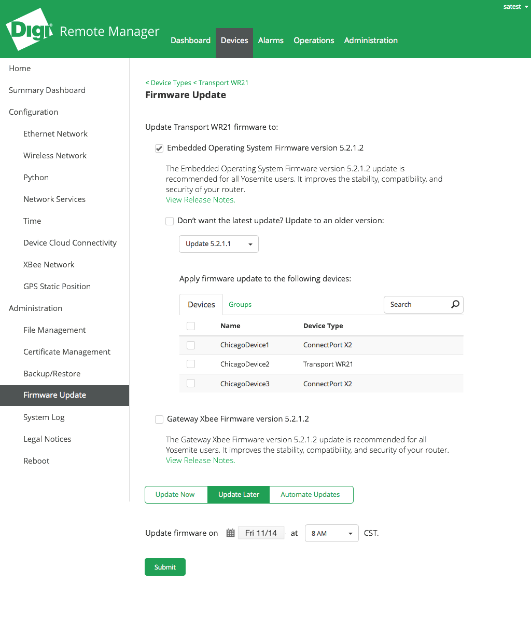
Task: Open System Log in the sidebar
Action: pyautogui.click(x=44, y=417)
